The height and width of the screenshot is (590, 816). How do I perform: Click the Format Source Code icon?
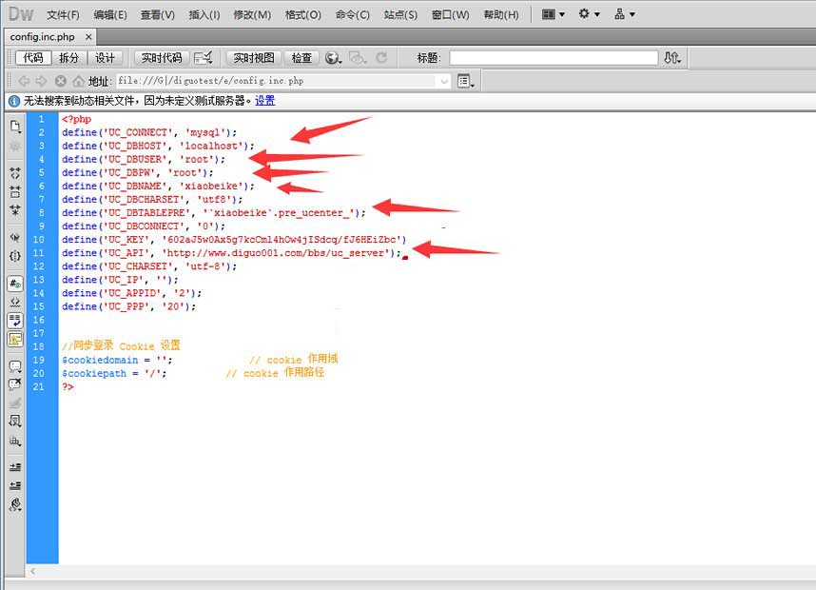pos(15,505)
